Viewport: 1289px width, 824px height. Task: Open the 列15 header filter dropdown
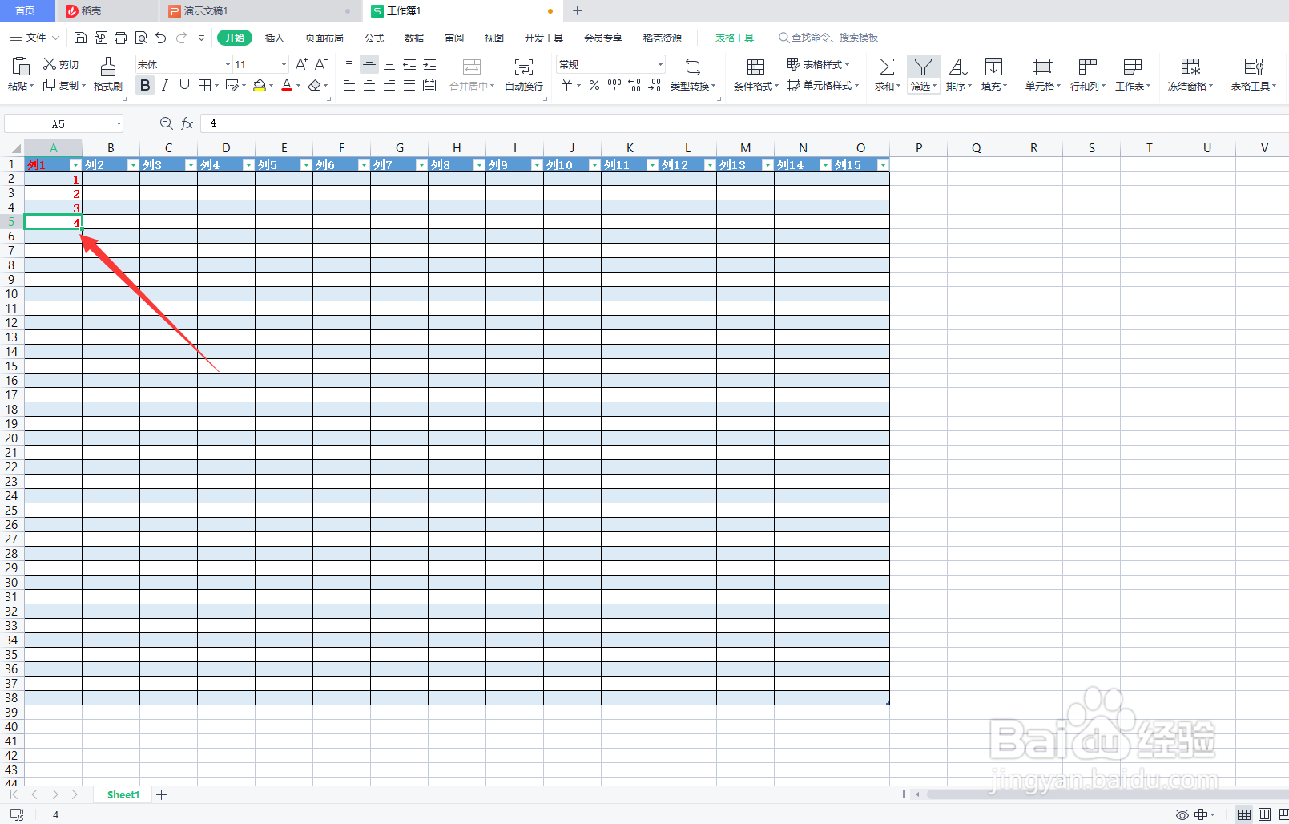(883, 164)
